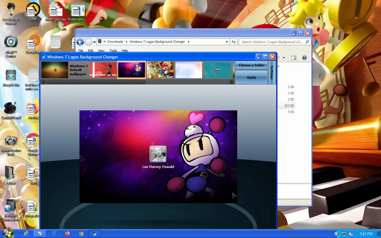Click the Explorer back button
The height and width of the screenshot is (238, 381).
point(80,42)
